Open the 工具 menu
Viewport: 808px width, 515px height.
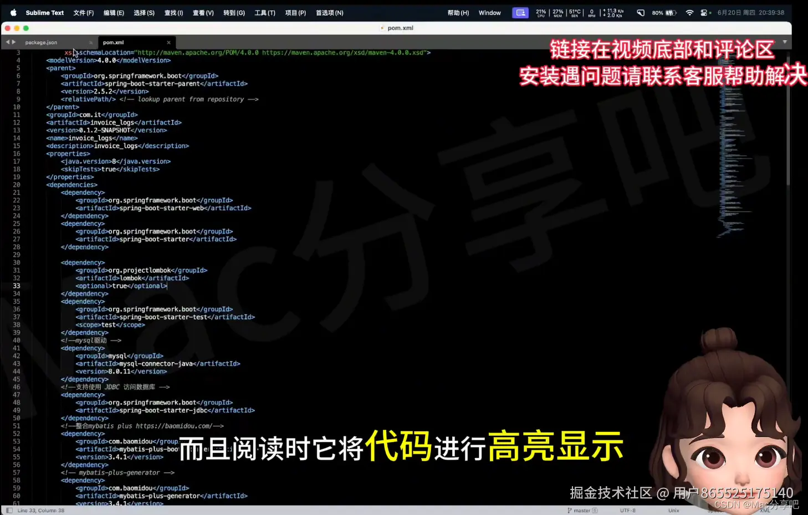(x=264, y=13)
